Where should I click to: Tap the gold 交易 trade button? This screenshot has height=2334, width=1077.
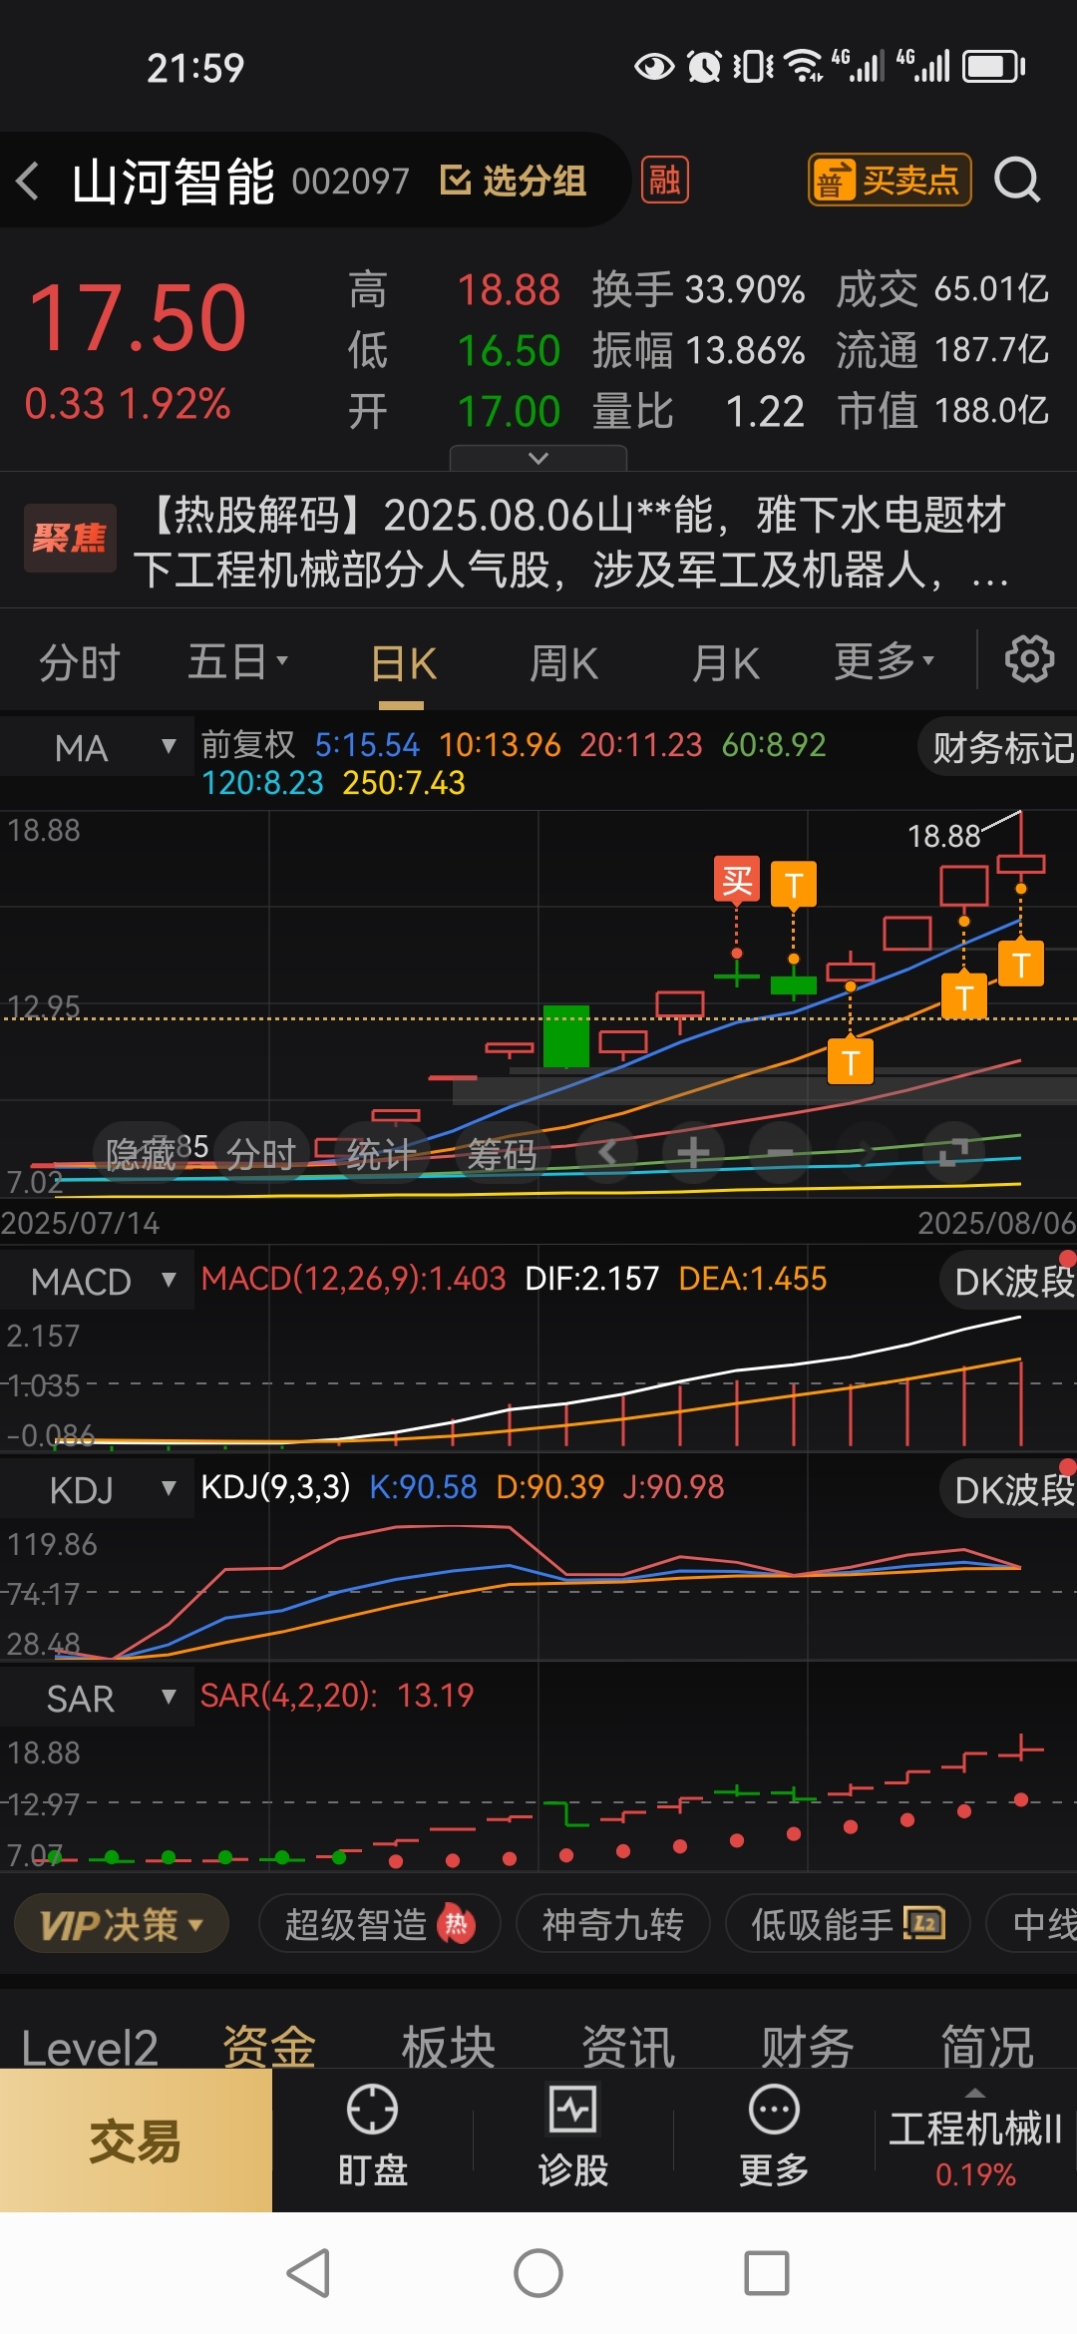coord(136,2140)
